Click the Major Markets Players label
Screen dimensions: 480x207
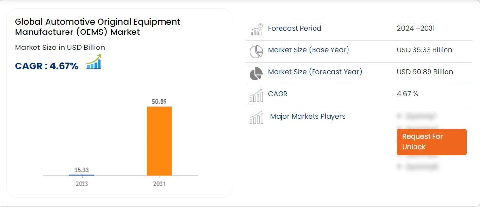pyautogui.click(x=308, y=116)
